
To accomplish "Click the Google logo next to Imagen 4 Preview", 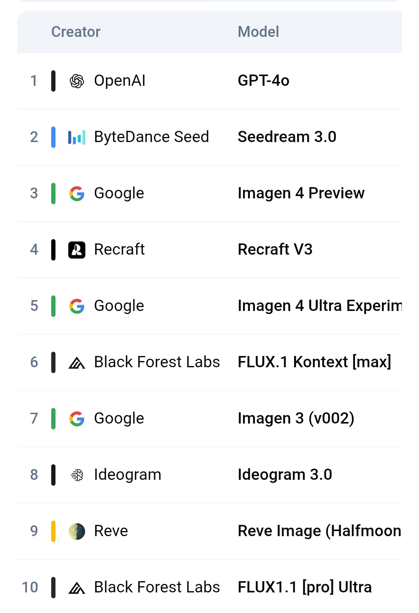I will (77, 193).
